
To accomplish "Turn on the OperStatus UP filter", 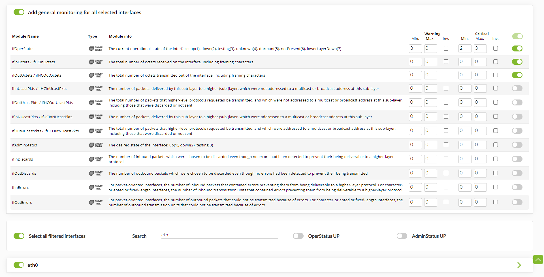I will coord(298,236).
